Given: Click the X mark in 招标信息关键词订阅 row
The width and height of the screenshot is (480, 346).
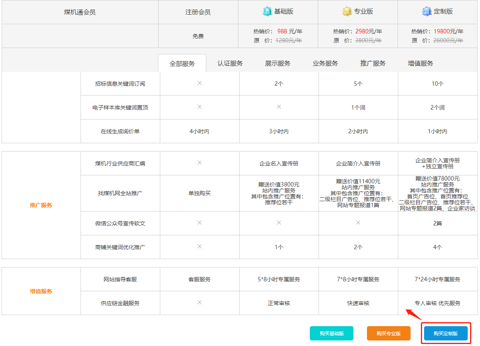Looking at the screenshot, I should tap(200, 83).
